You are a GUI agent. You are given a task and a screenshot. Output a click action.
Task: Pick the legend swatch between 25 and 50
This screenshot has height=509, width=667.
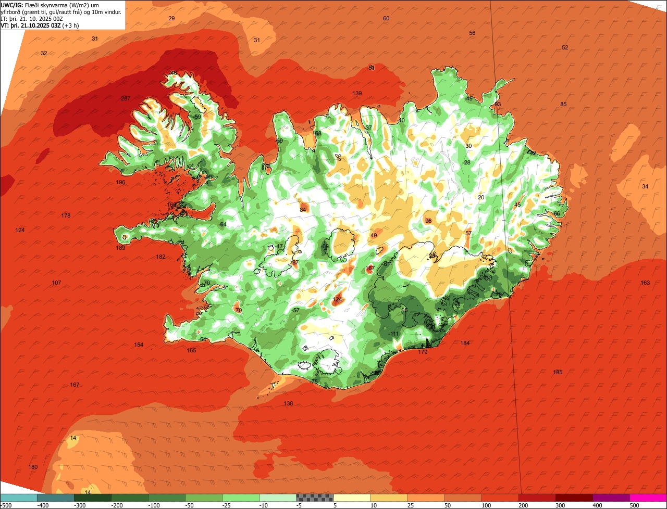[426, 498]
